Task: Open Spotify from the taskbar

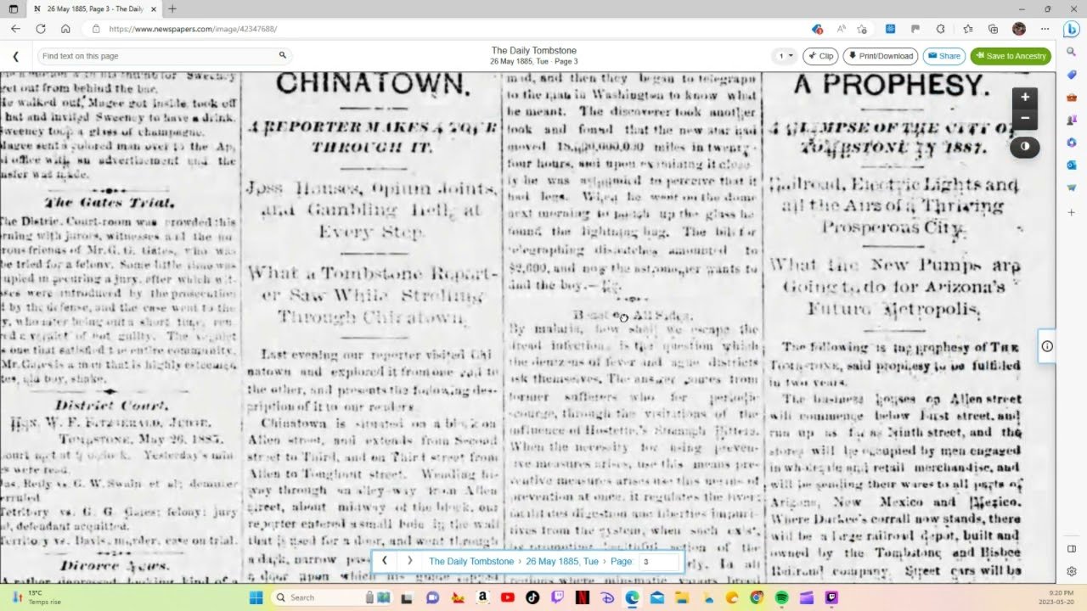Action: pos(781,597)
